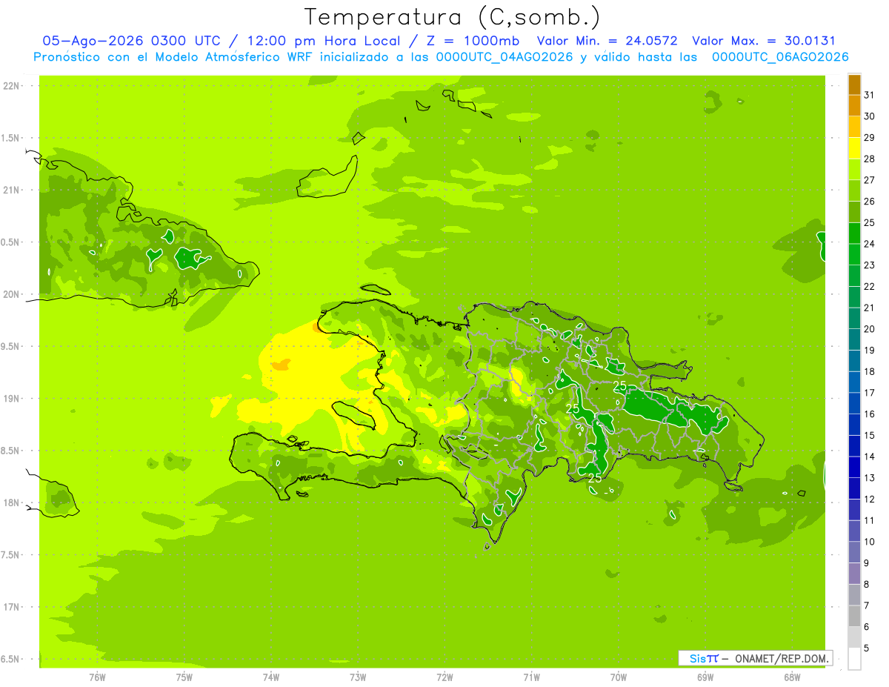Screen dimensions: 889x687
Task: Click the 18N latitude label
Action: click(x=11, y=502)
